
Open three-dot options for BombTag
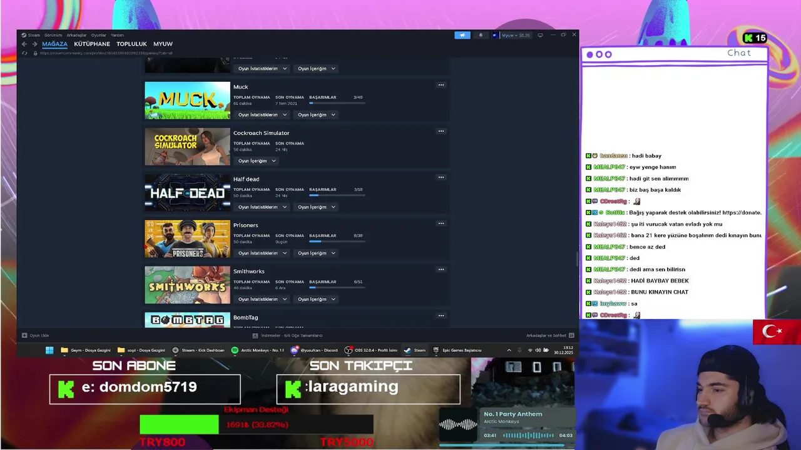point(441,316)
